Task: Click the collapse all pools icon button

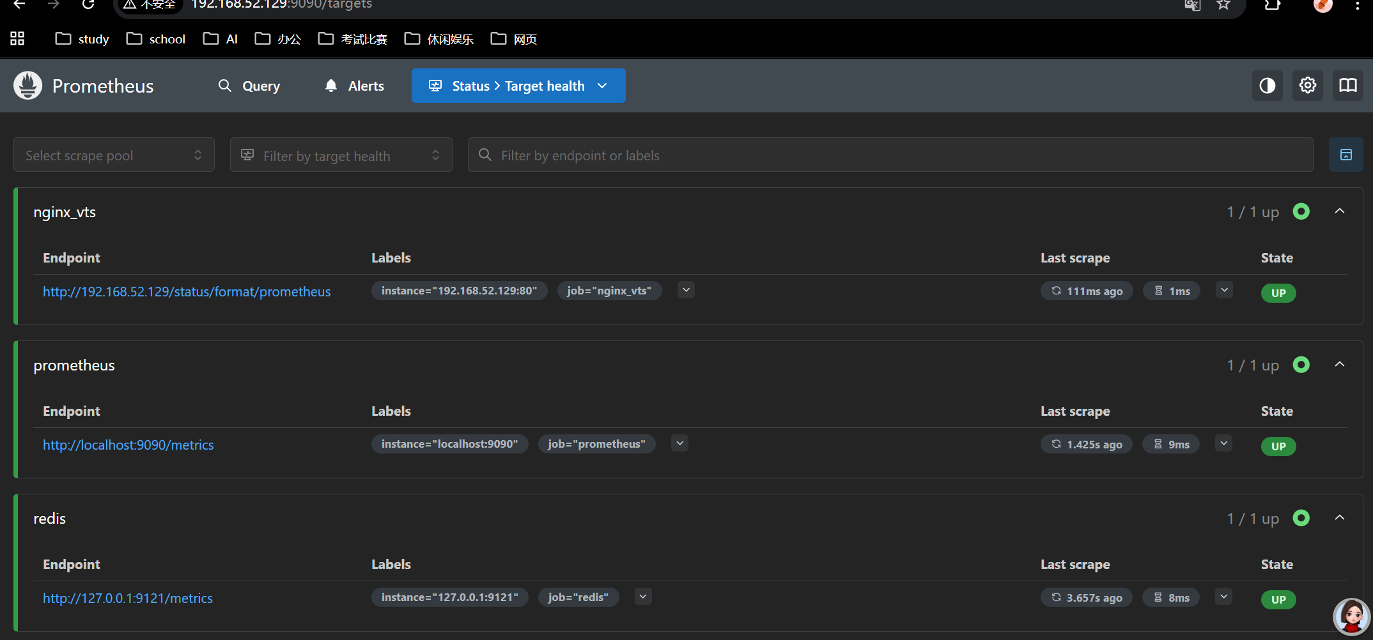Action: [x=1346, y=155]
